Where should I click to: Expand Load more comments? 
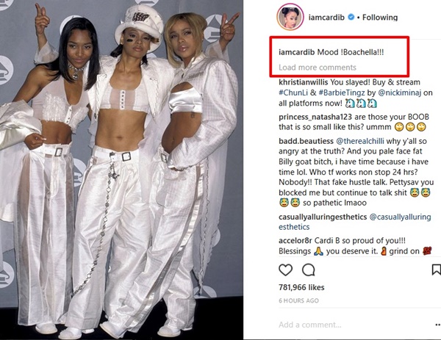click(x=318, y=68)
